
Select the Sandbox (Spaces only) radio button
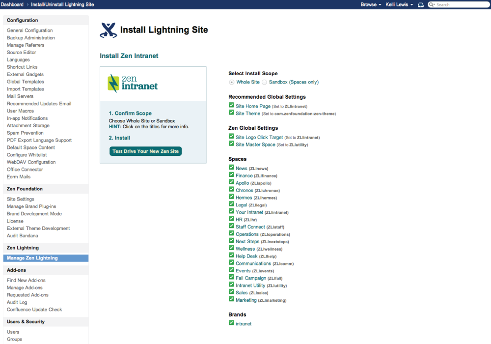[x=264, y=83]
